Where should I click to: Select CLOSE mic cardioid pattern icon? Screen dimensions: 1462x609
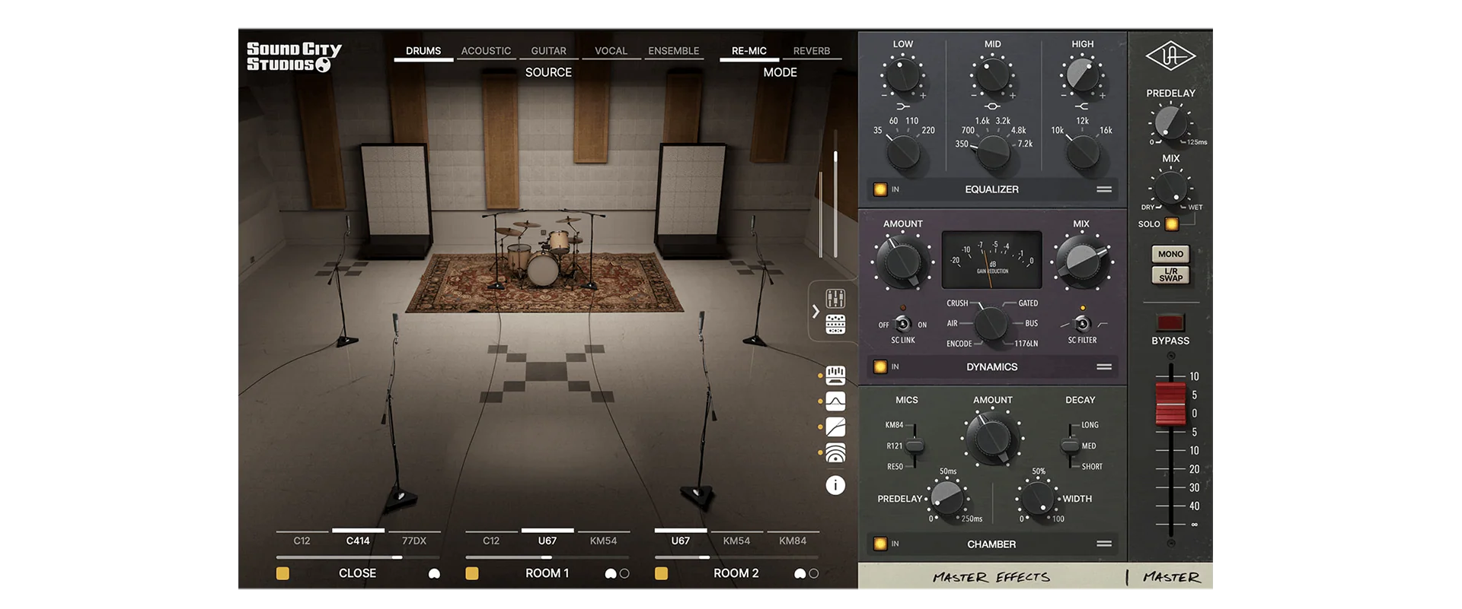(x=434, y=574)
